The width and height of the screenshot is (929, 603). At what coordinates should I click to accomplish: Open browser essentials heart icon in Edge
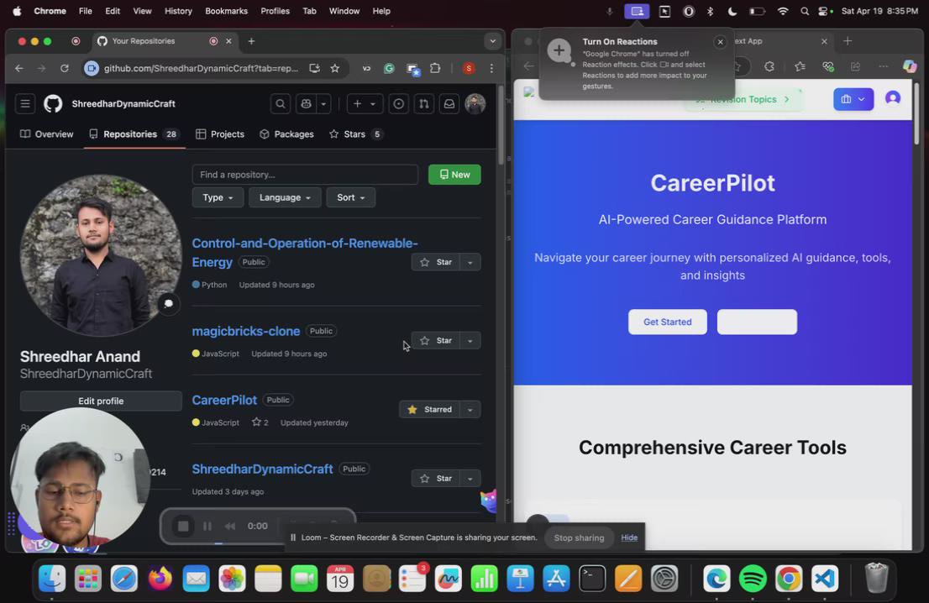click(x=828, y=66)
